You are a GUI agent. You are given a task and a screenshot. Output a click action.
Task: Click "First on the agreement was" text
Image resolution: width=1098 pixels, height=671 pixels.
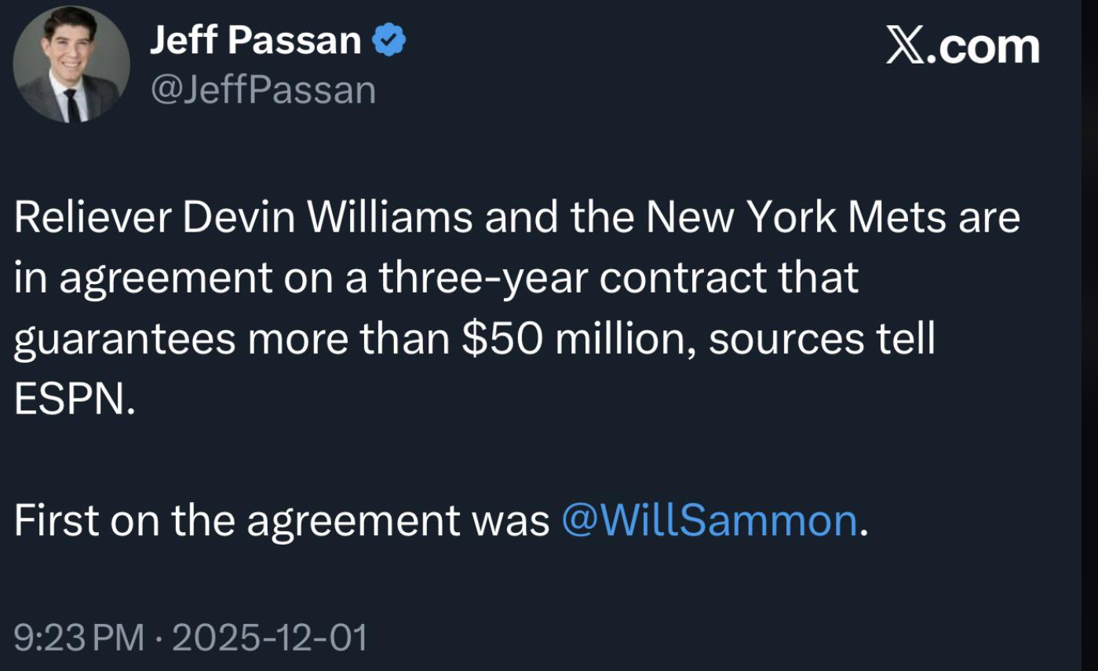pos(282,520)
